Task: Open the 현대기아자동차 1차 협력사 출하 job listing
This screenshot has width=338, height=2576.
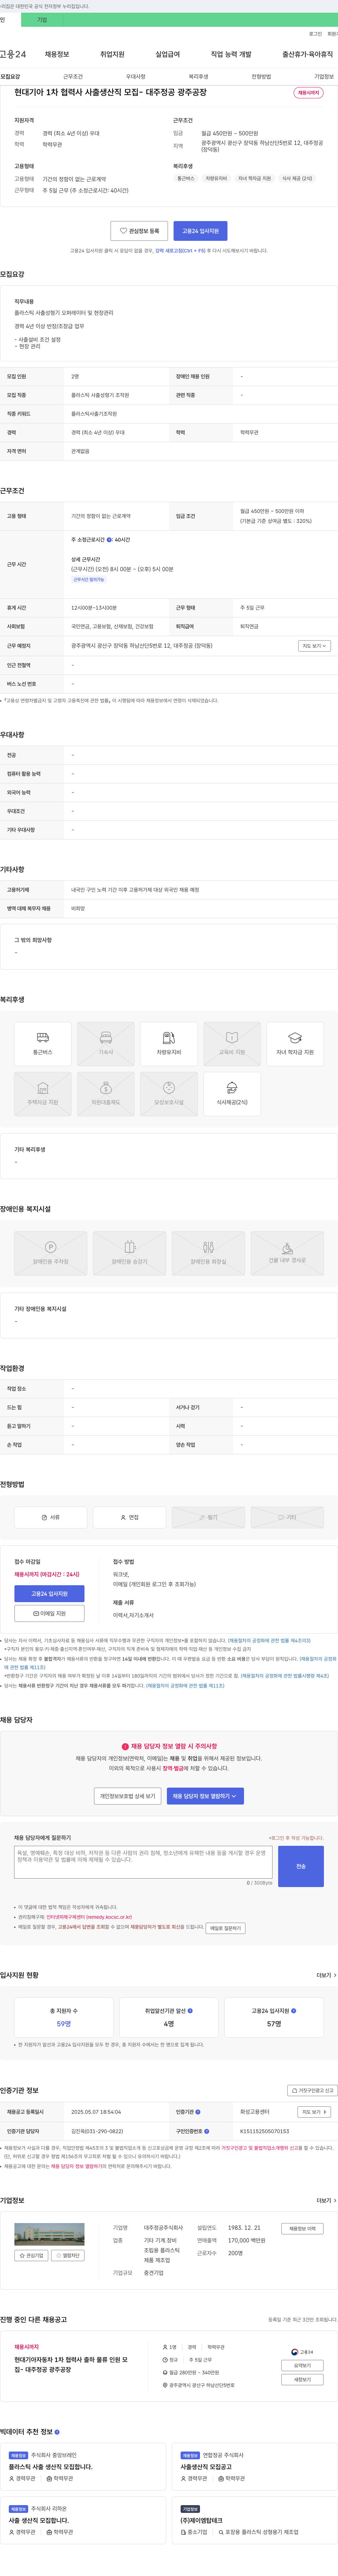Action: pyautogui.click(x=71, y=2364)
